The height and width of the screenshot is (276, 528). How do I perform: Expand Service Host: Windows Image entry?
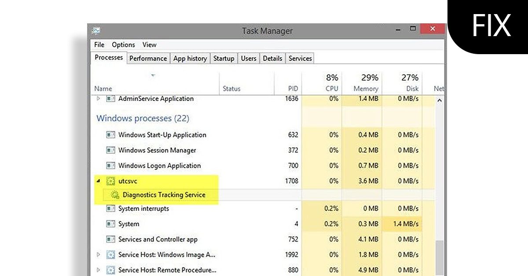[x=99, y=254]
